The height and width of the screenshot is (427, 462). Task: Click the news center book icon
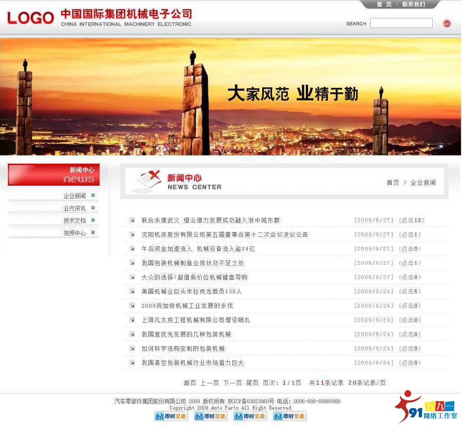(148, 179)
